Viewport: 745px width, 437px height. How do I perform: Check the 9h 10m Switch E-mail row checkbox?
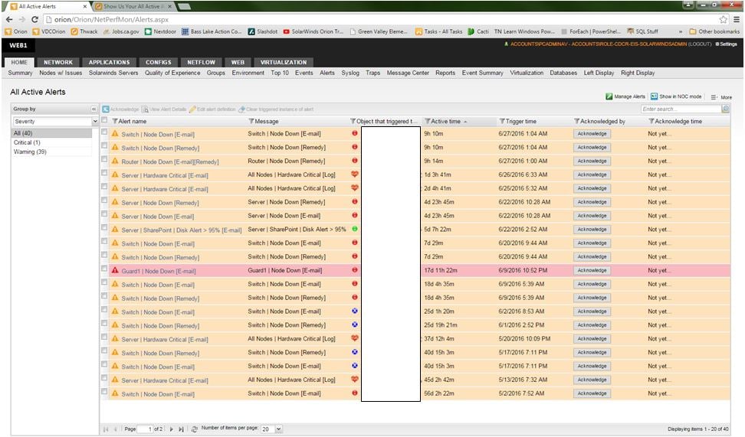pyautogui.click(x=104, y=132)
